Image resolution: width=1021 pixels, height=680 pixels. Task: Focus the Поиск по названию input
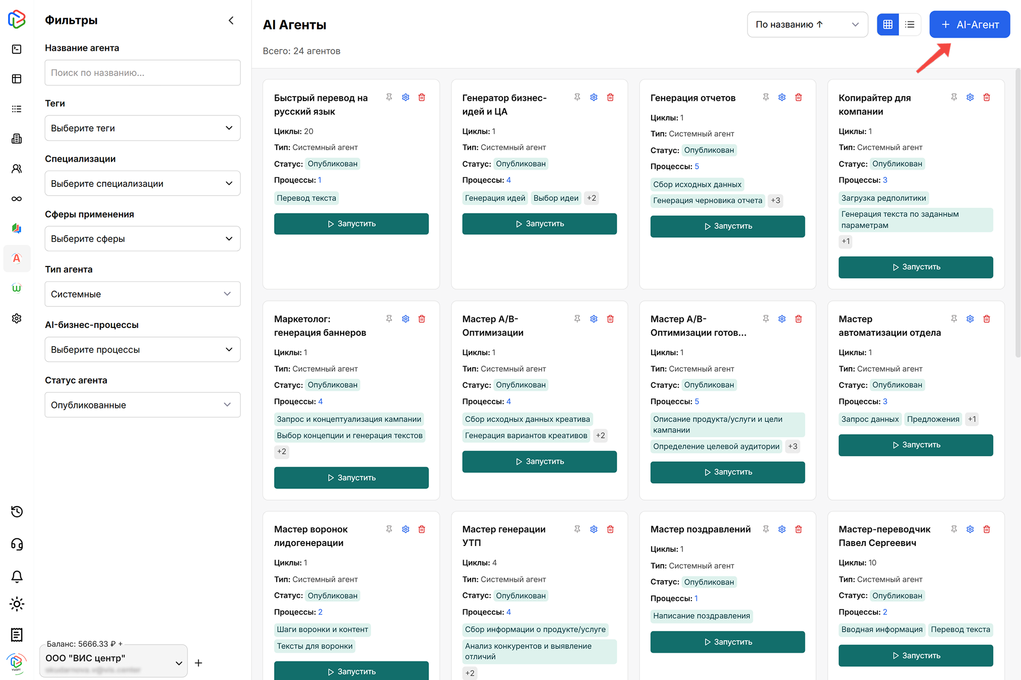(142, 73)
